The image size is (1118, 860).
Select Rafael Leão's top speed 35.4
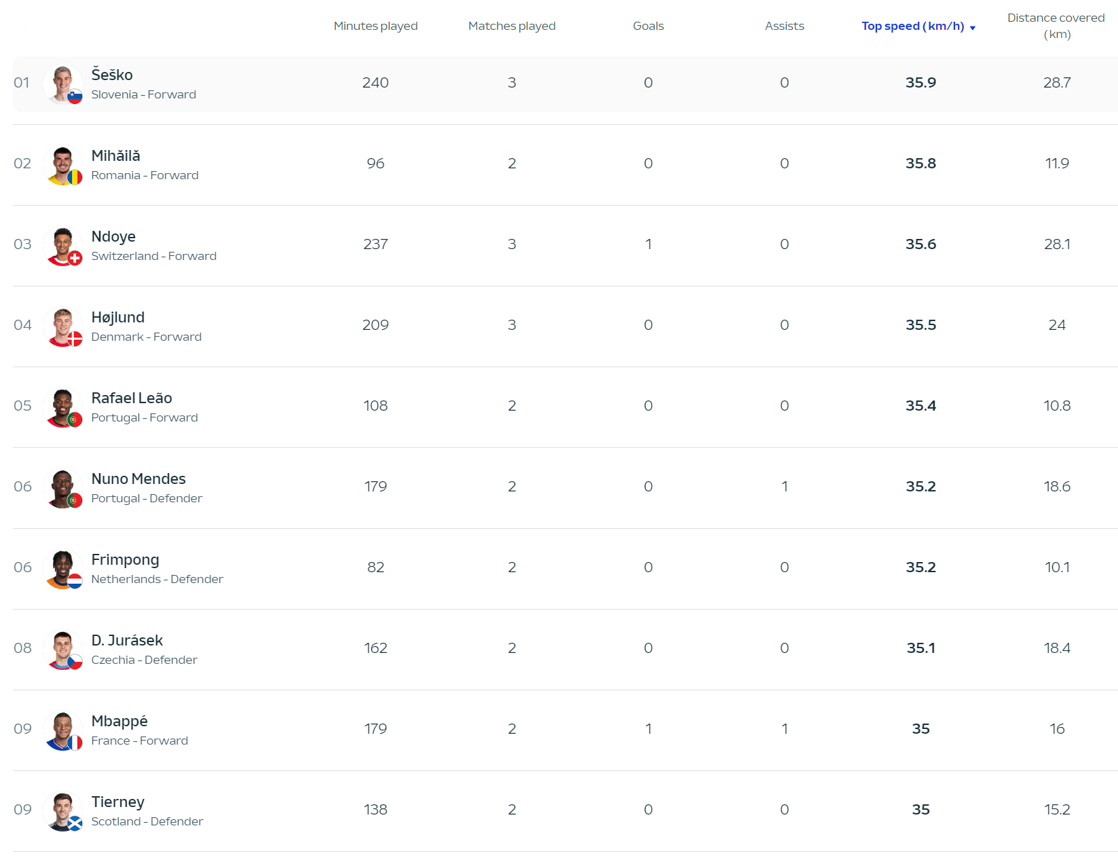[x=920, y=406]
